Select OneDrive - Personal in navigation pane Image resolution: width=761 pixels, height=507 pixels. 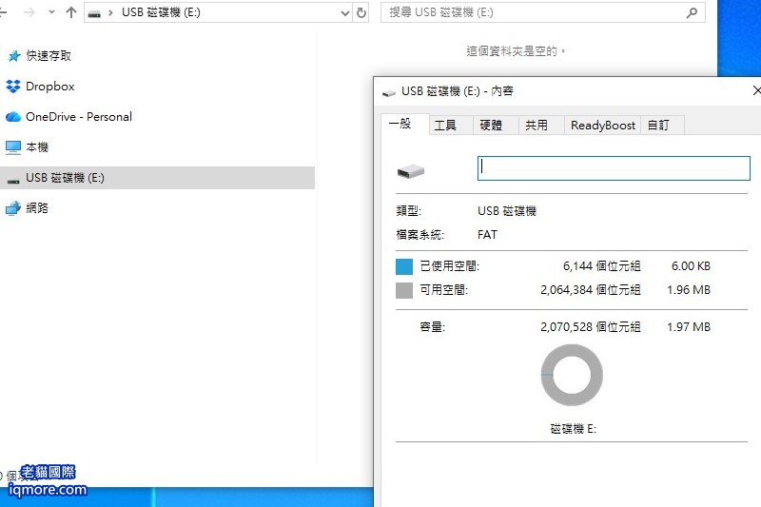point(79,117)
